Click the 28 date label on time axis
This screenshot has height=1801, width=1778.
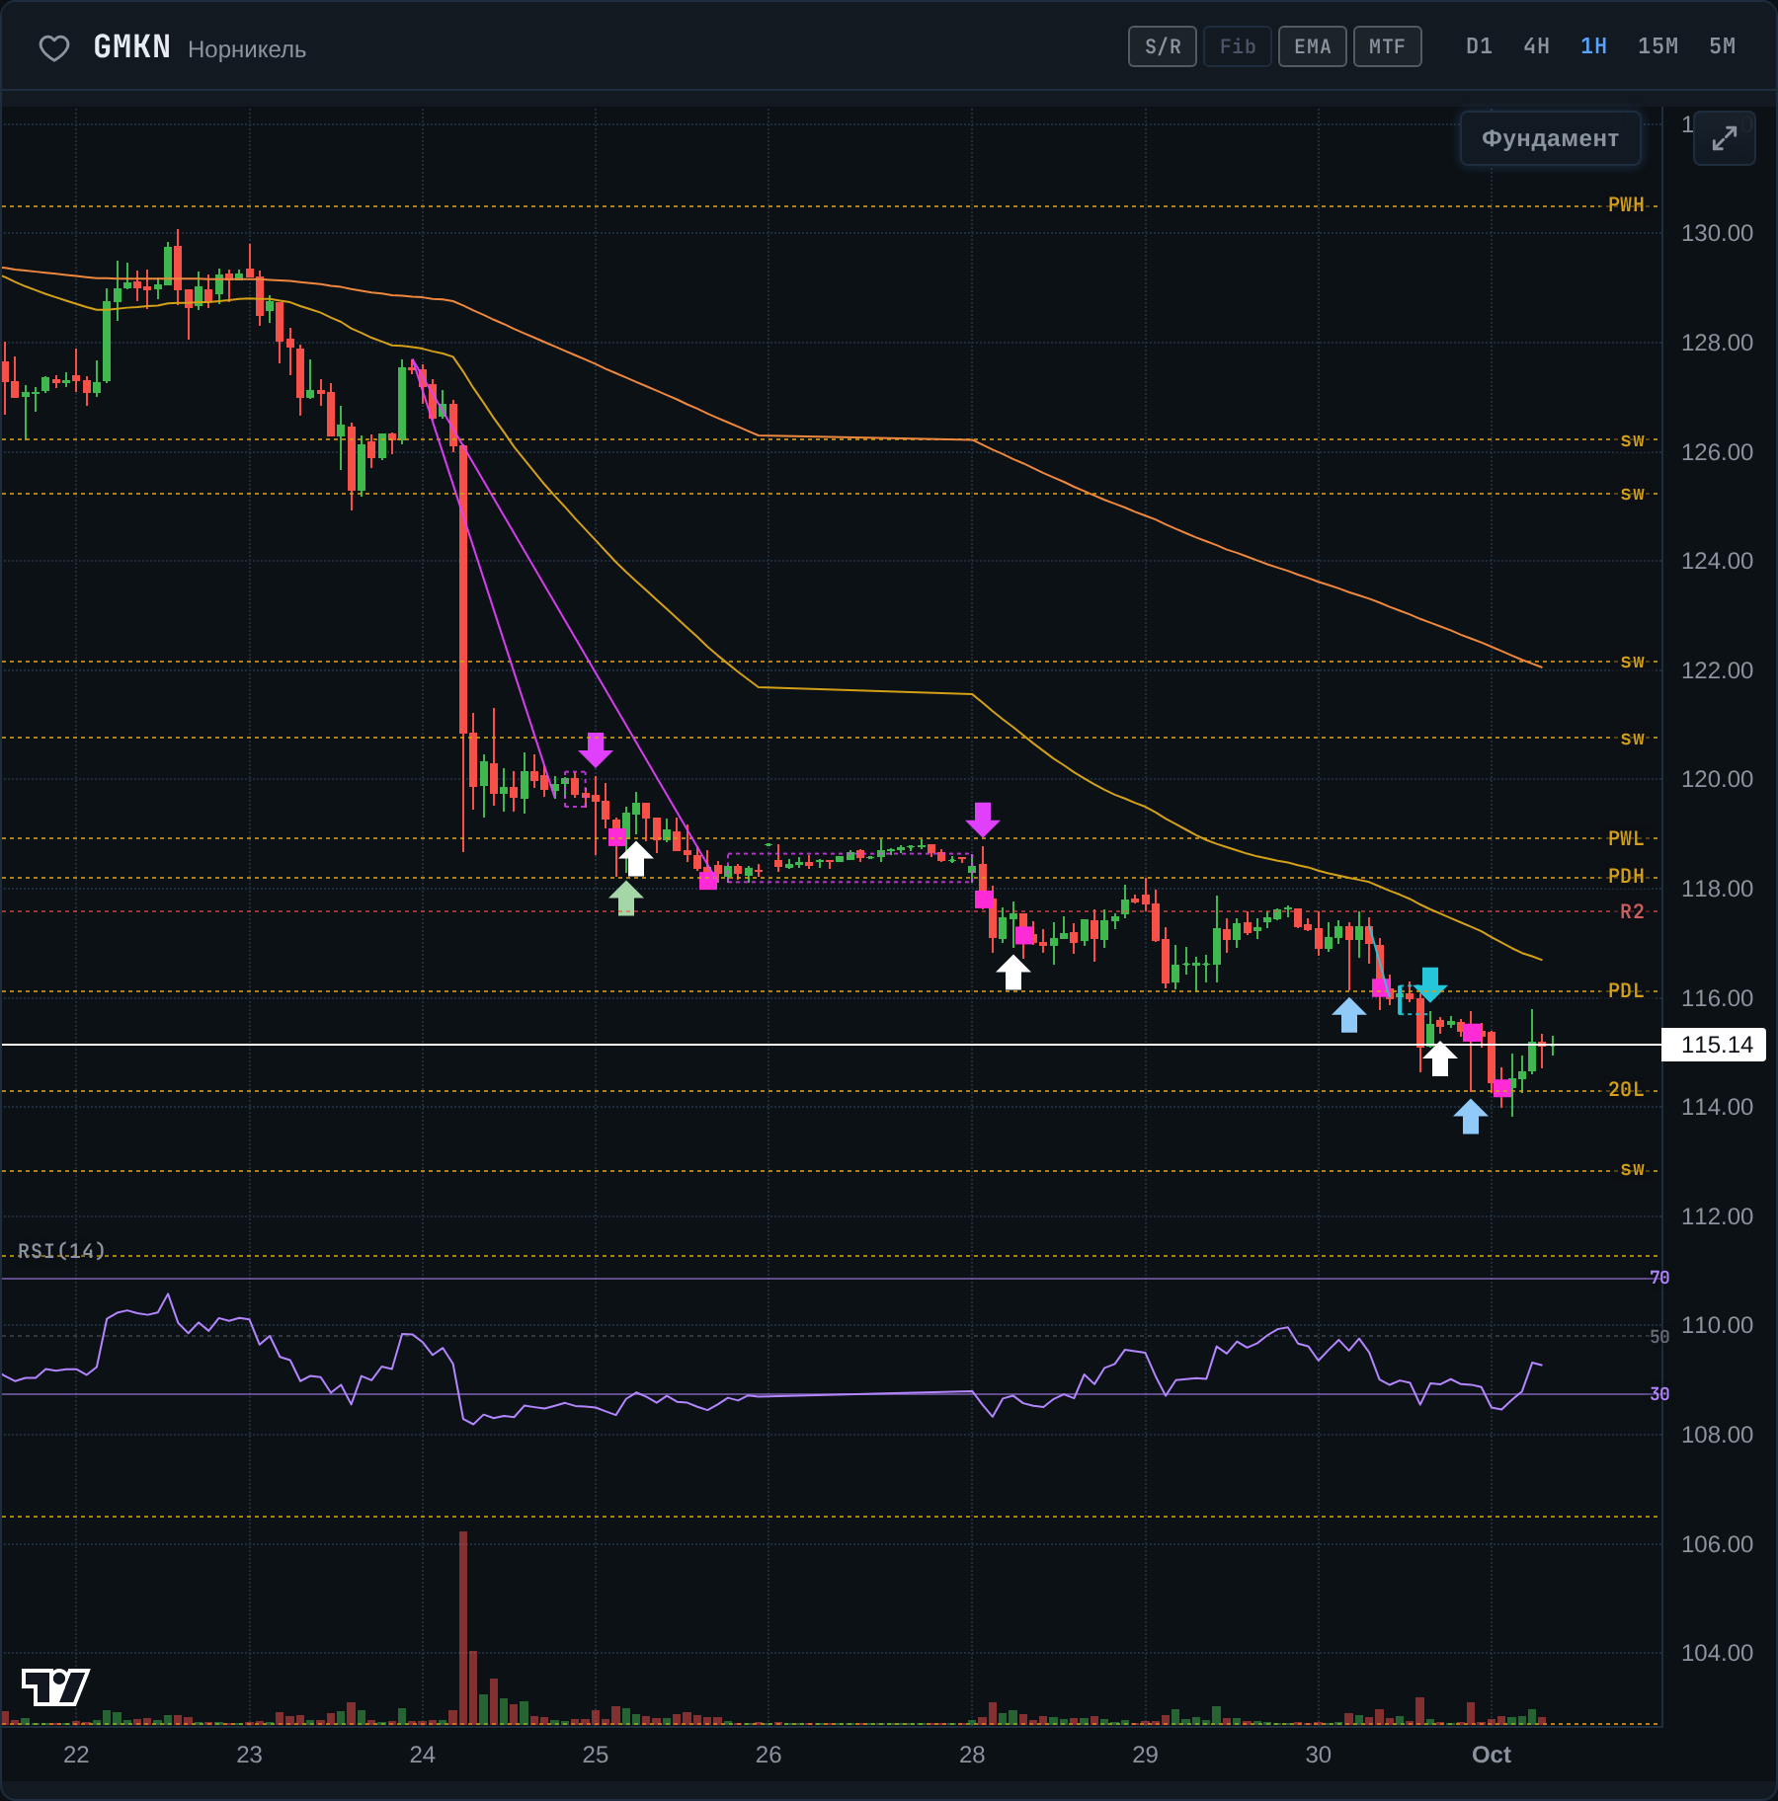pos(972,1755)
